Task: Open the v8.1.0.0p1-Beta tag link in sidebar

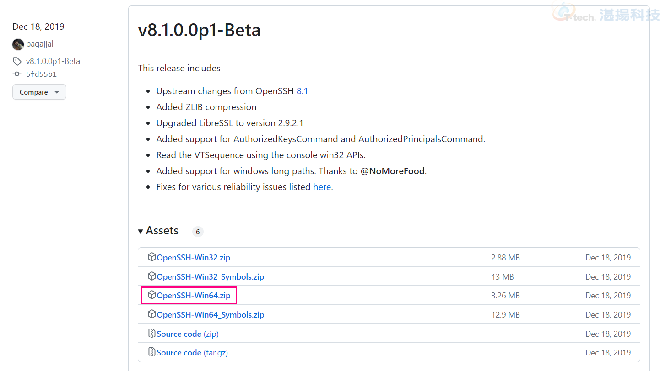Action: coord(53,61)
